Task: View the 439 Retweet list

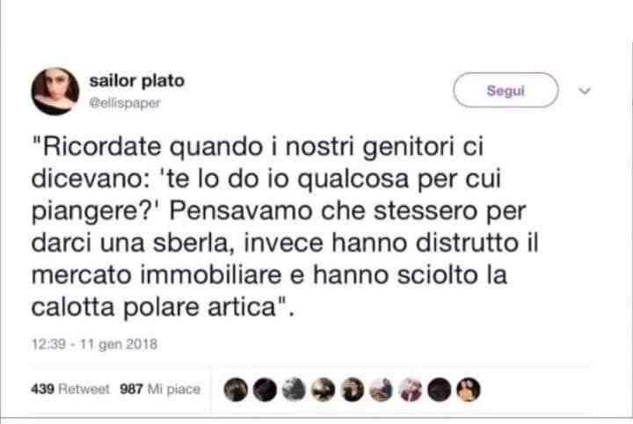Action: 70,389
